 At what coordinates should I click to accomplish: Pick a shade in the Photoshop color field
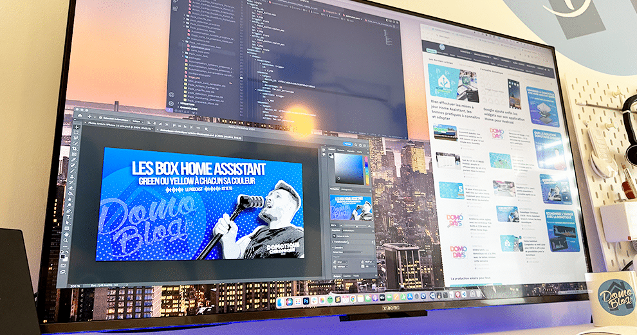click(349, 168)
